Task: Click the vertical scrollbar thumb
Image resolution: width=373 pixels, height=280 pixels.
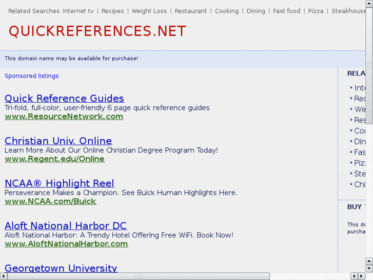Action: 369,66
